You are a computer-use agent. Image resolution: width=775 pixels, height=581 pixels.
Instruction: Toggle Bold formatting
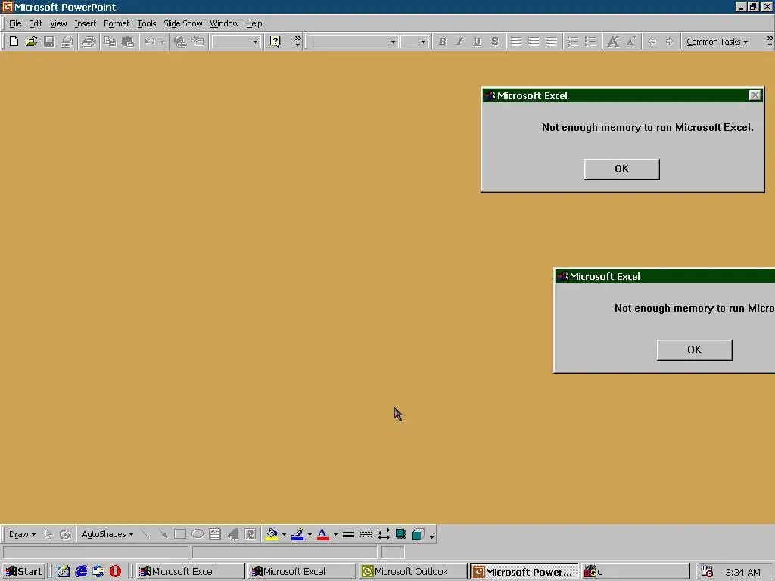tap(442, 42)
